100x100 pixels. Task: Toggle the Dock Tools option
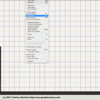[x=37, y=55]
